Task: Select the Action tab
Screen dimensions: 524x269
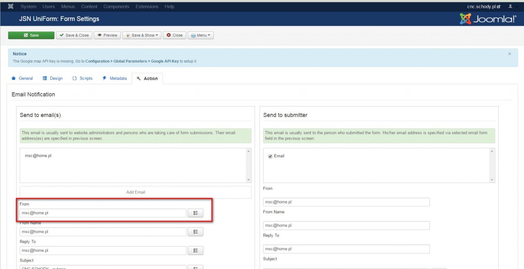Action: 147,78
